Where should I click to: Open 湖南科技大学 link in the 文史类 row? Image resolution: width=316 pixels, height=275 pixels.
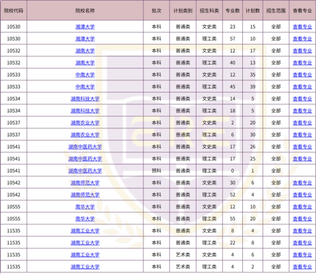click(85, 99)
